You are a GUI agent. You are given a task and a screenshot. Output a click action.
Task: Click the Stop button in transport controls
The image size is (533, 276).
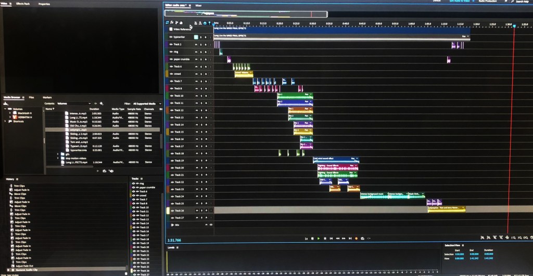313,238
